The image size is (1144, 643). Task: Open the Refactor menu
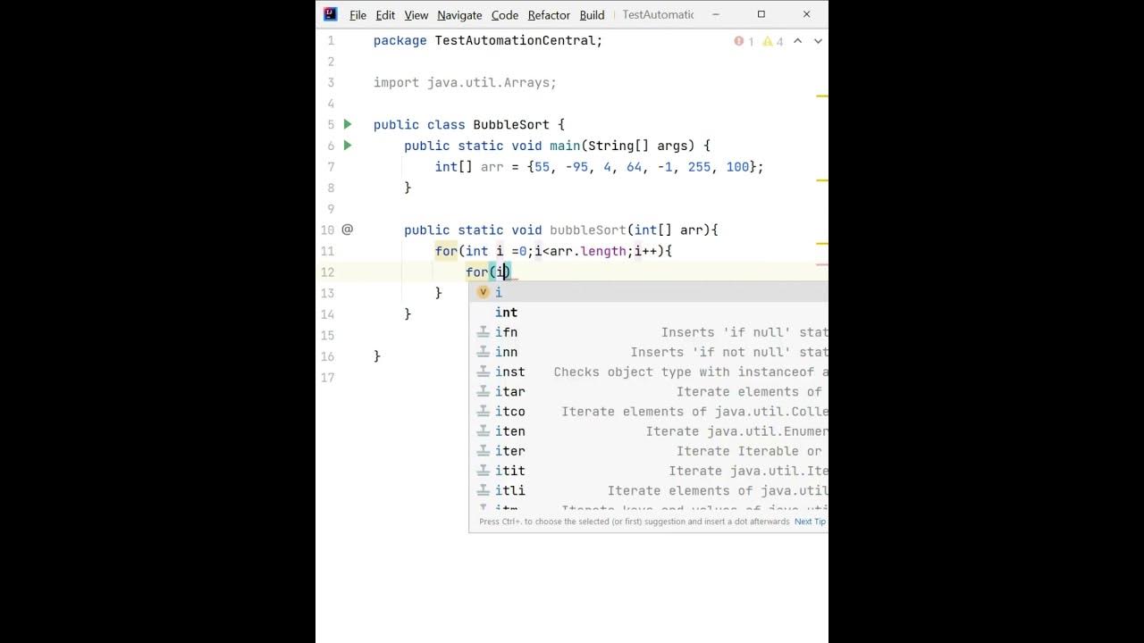pos(549,15)
